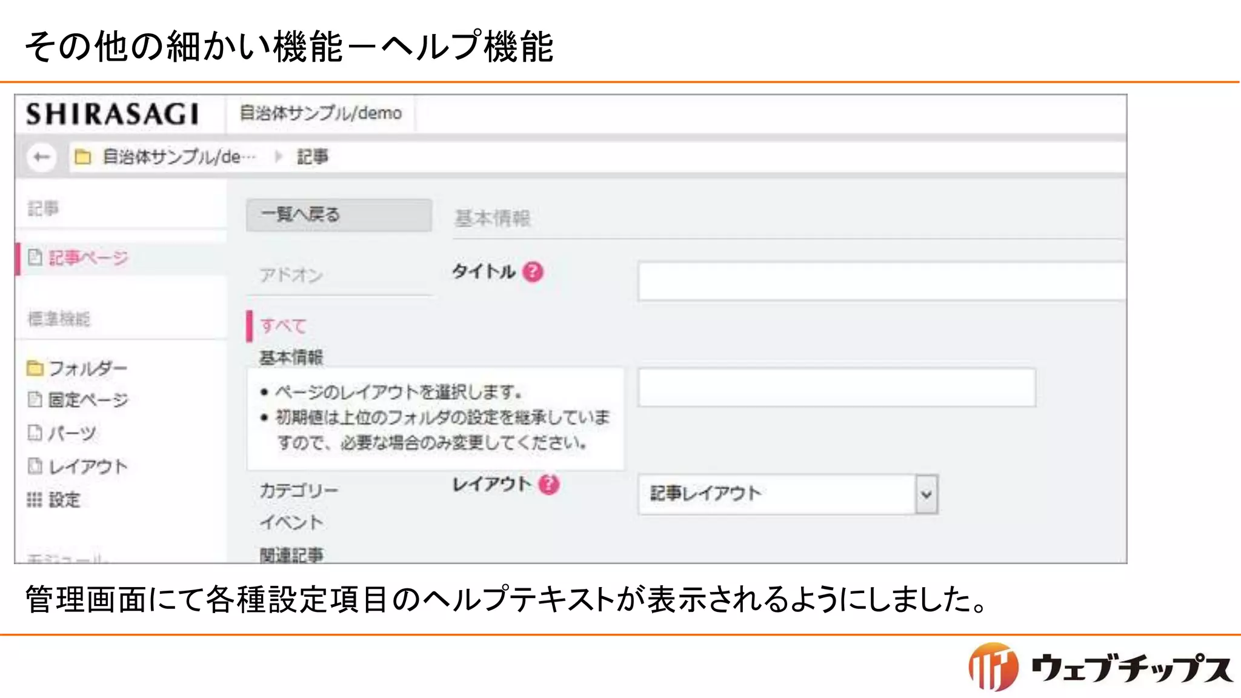Open パーツ in the sidebar
Viewport: 1241px width, 698px height.
(x=72, y=433)
